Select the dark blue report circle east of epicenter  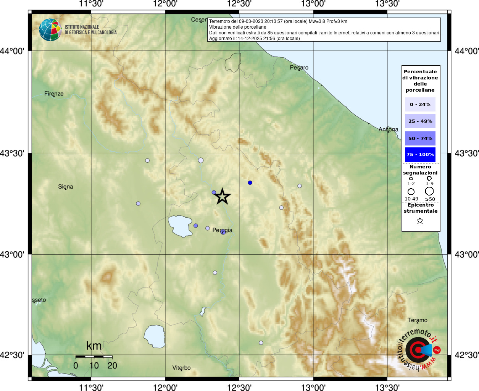tap(250, 183)
